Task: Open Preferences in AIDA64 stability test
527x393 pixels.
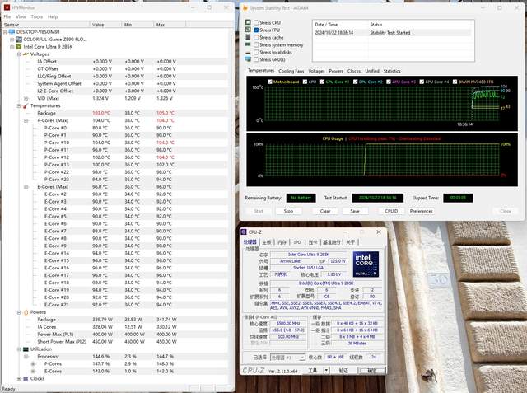Action: [421, 211]
